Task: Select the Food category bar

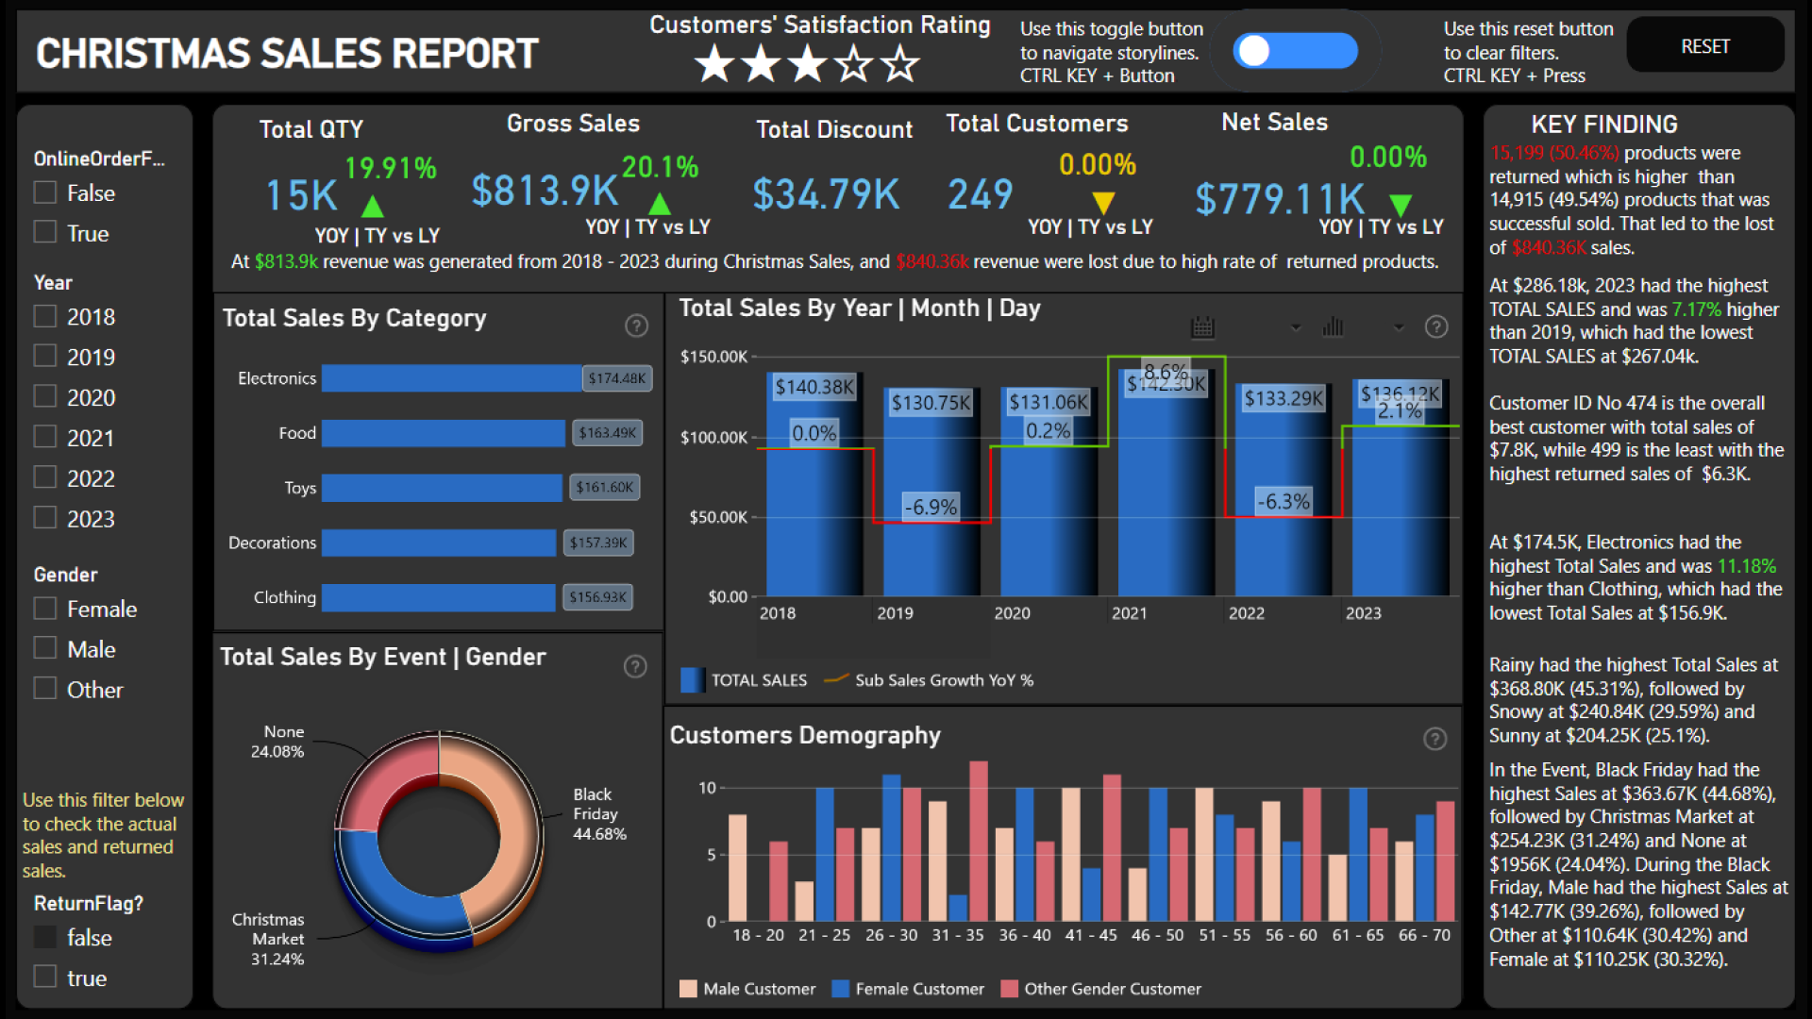Action: coord(444,433)
